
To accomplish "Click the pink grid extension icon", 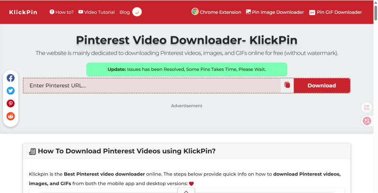I will point(367,108).
